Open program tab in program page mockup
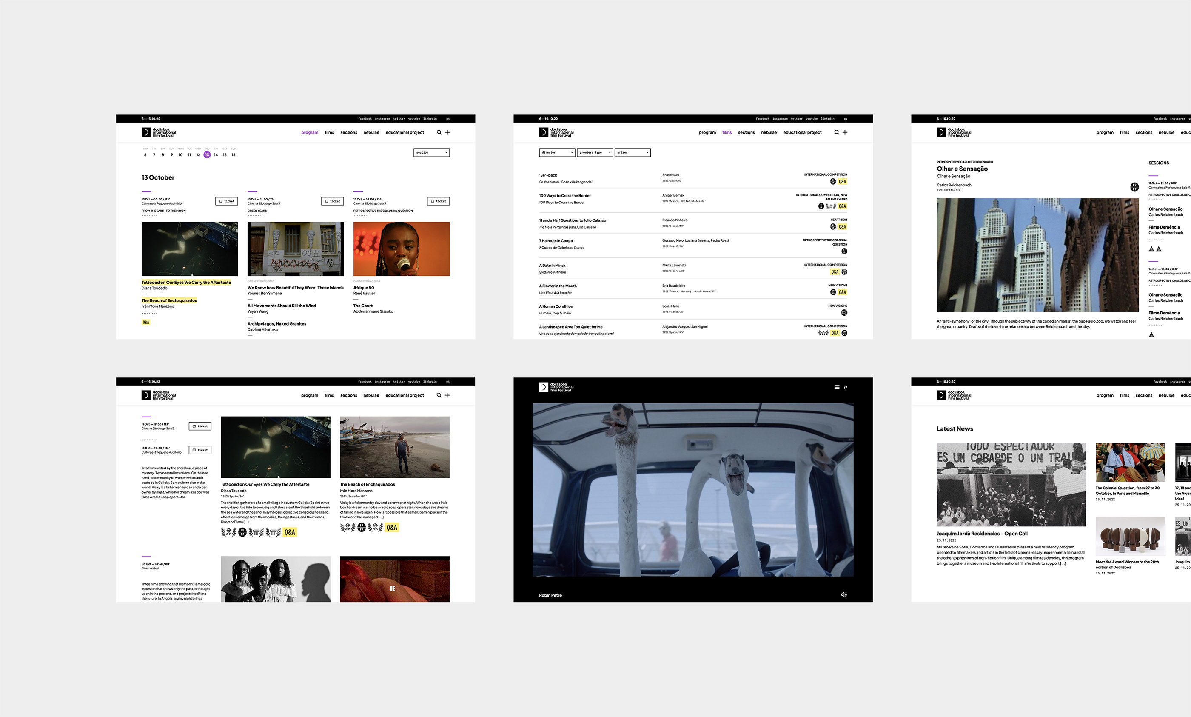This screenshot has height=717, width=1191. coord(310,132)
